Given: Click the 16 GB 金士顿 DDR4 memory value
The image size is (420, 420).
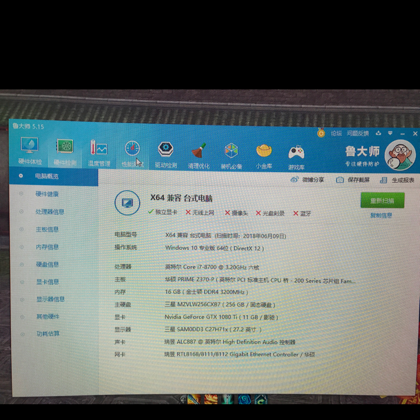Looking at the screenshot, I should click(206, 292).
